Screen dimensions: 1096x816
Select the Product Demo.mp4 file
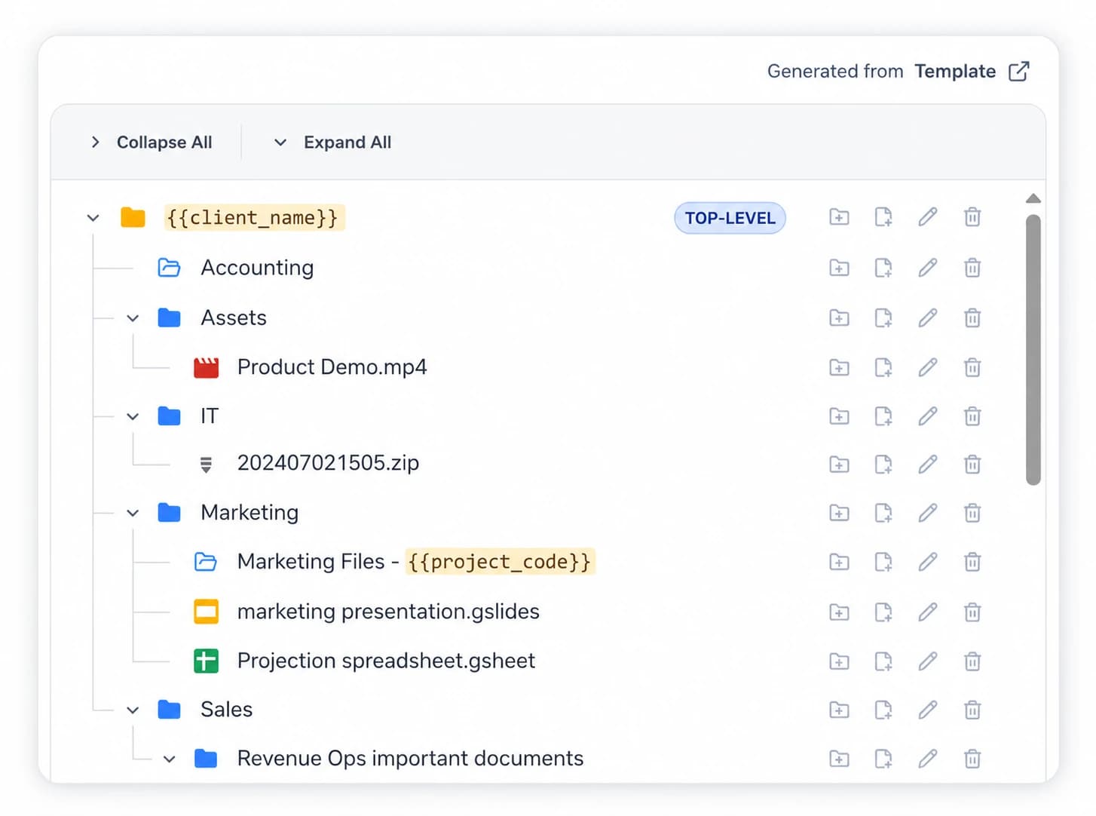(332, 367)
